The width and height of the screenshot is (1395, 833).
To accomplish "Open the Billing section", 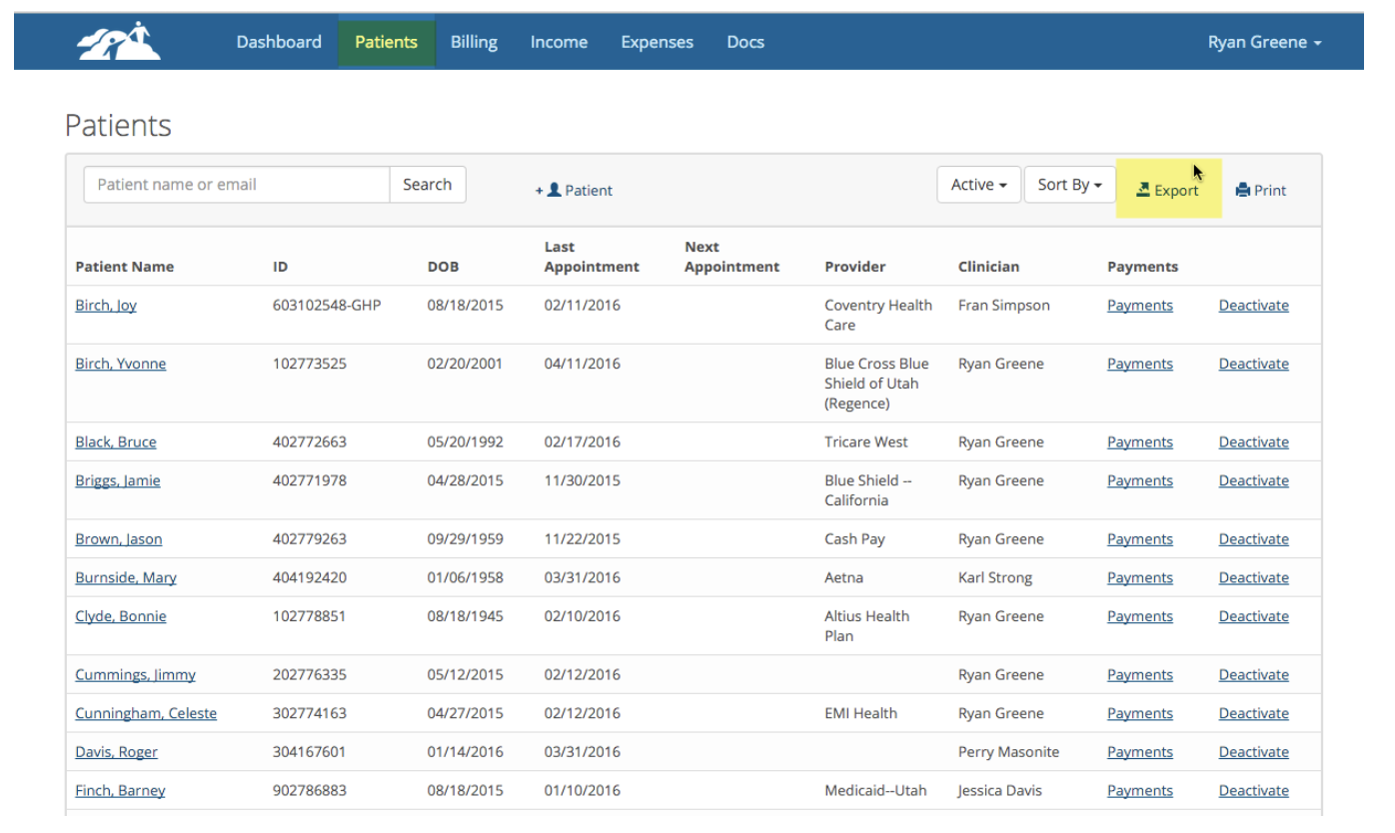I will pyautogui.click(x=474, y=41).
